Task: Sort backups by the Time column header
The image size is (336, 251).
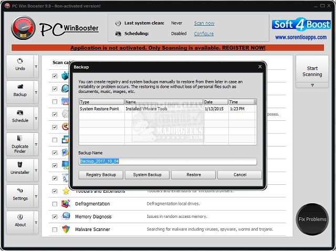Action: [241, 102]
